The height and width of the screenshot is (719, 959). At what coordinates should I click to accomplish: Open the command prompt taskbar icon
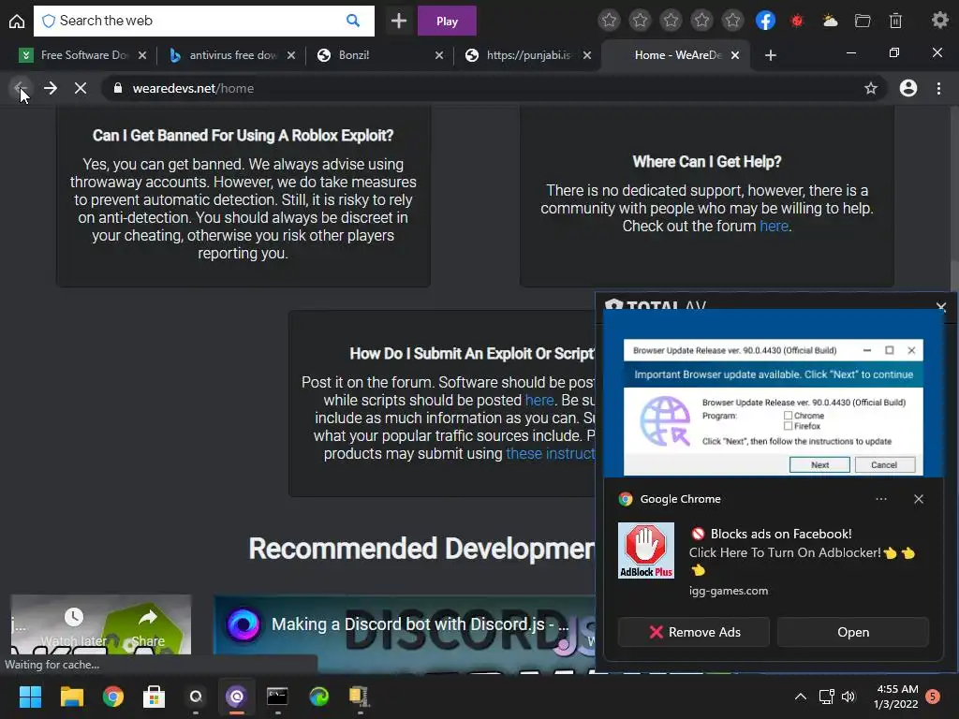[277, 697]
